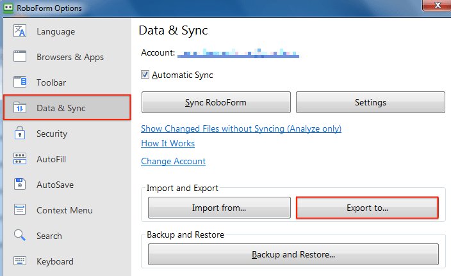This screenshot has height=276, width=451.
Task: Click the Keyboard icon in sidebar
Action: (x=20, y=261)
